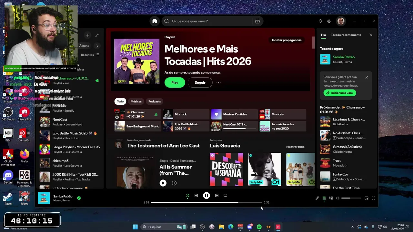The width and height of the screenshot is (413, 232).
Task: Open the Windows Start menu
Action: click(x=135, y=227)
